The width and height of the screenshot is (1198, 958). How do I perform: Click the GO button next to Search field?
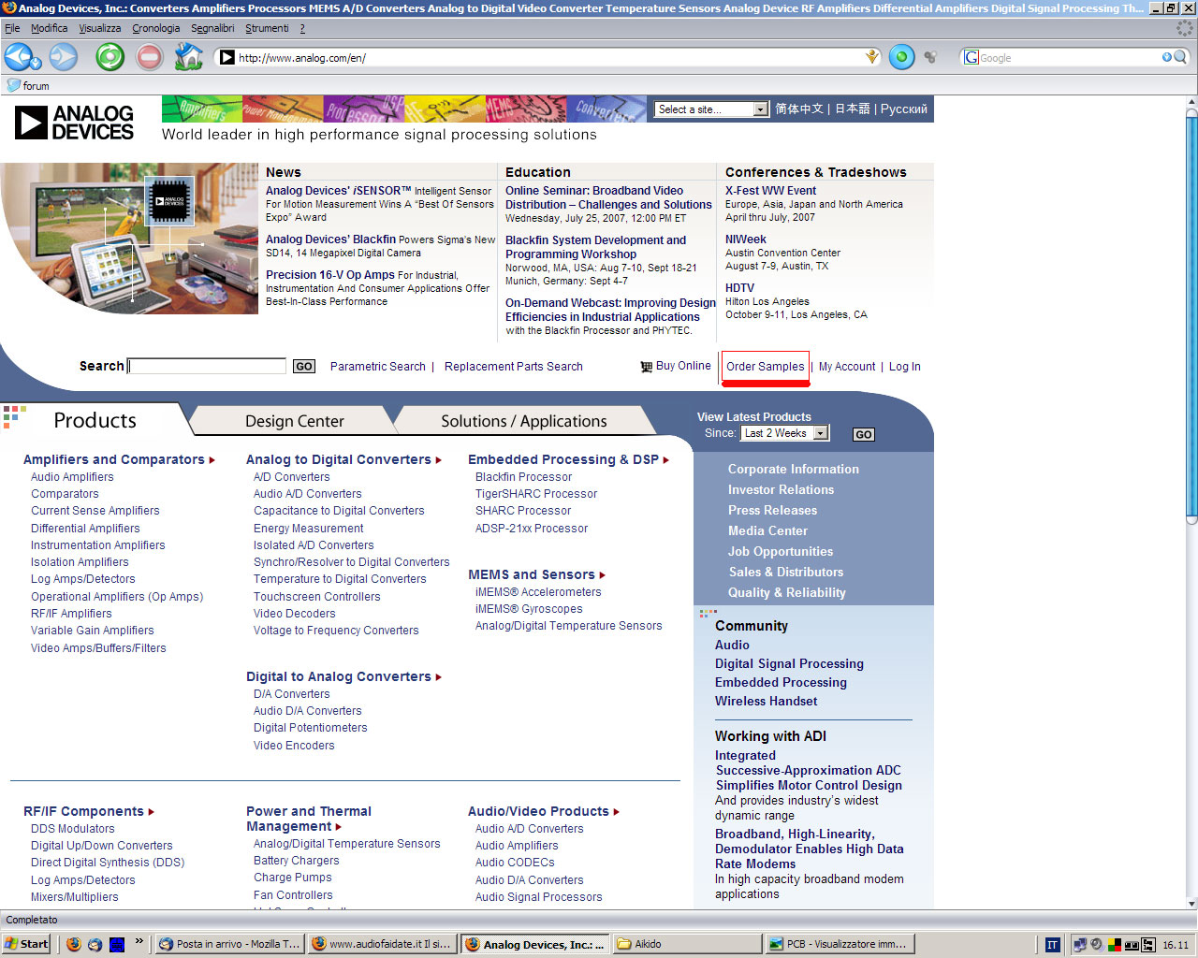click(x=304, y=367)
